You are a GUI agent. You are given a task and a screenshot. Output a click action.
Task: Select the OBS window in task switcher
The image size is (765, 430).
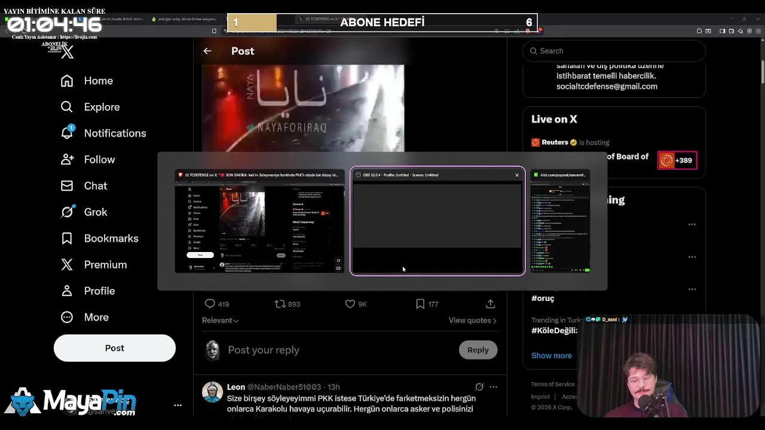[437, 222]
